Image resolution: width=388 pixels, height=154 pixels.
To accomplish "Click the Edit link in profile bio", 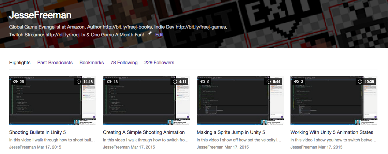I will (159, 35).
